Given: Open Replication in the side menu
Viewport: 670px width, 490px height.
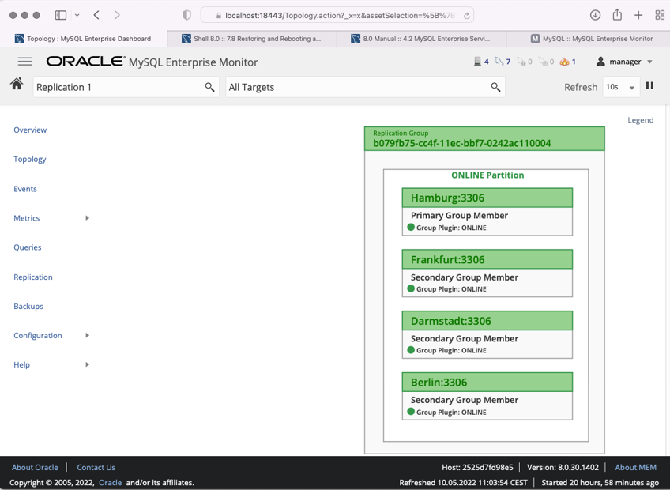Looking at the screenshot, I should click(33, 277).
